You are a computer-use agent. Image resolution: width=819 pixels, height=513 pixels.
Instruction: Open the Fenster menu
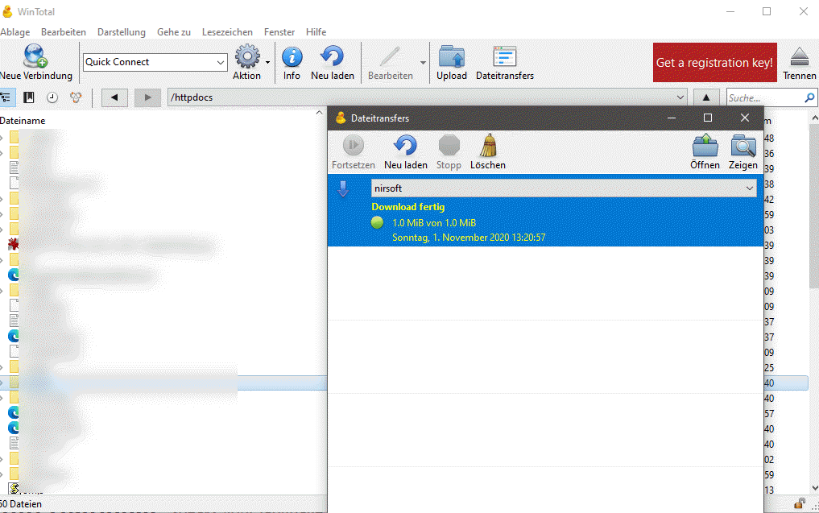(279, 32)
